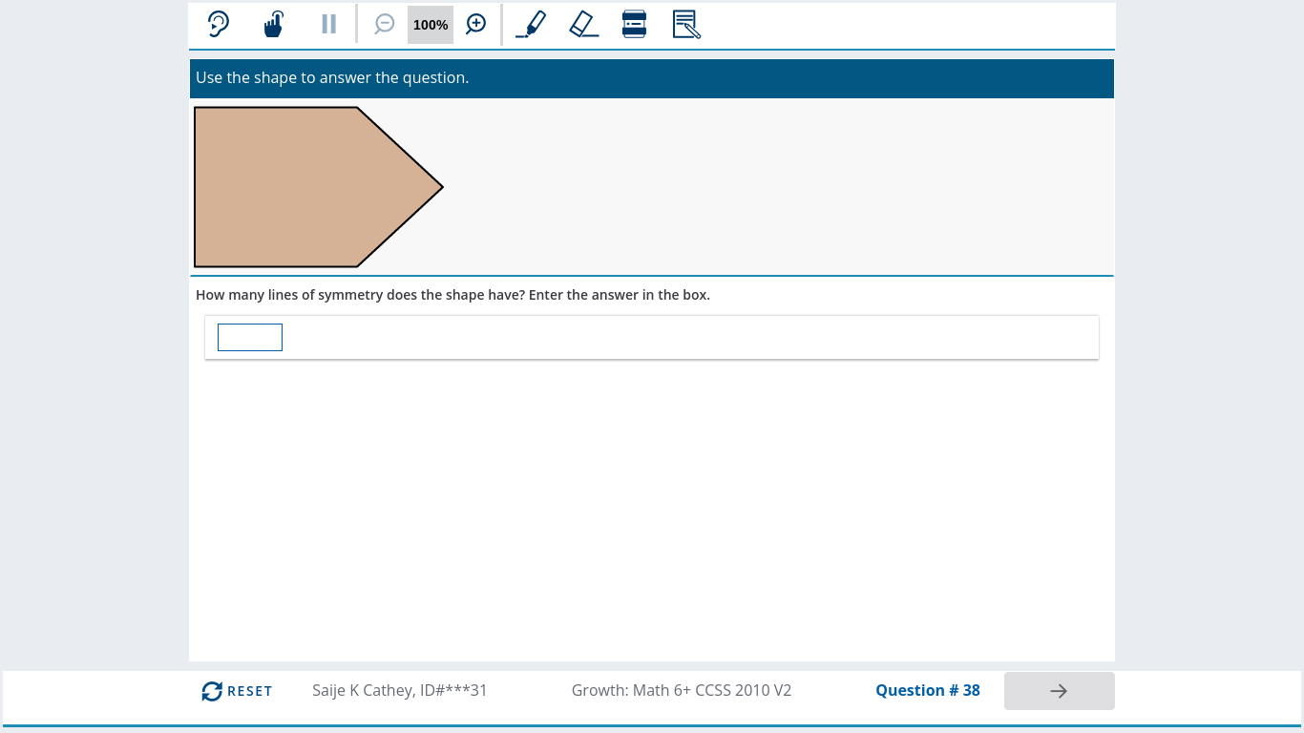This screenshot has width=1304, height=733.
Task: Go to the next question arrow
Action: tap(1059, 691)
